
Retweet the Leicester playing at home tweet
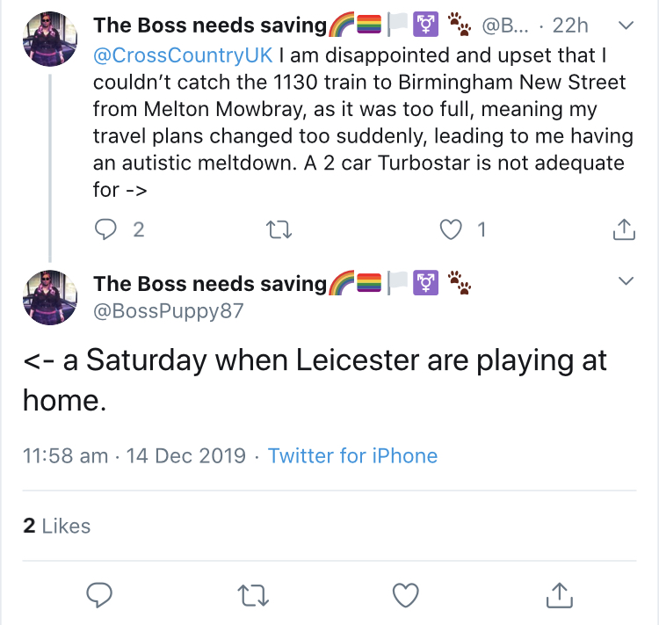tap(251, 595)
